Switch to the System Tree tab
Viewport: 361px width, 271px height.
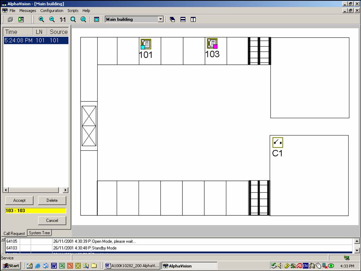pos(39,233)
